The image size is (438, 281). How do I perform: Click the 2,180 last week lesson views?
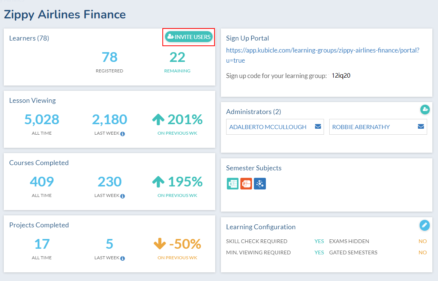[x=109, y=120]
